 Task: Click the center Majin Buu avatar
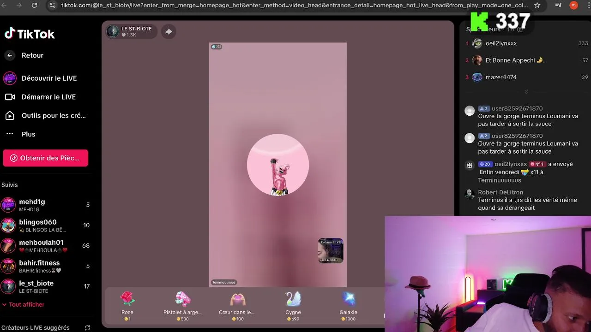[278, 165]
